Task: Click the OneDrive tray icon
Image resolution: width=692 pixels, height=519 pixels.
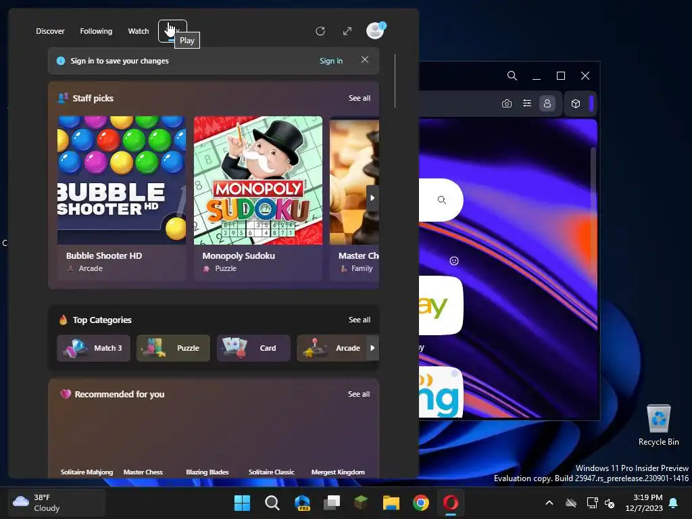Action: (x=571, y=503)
